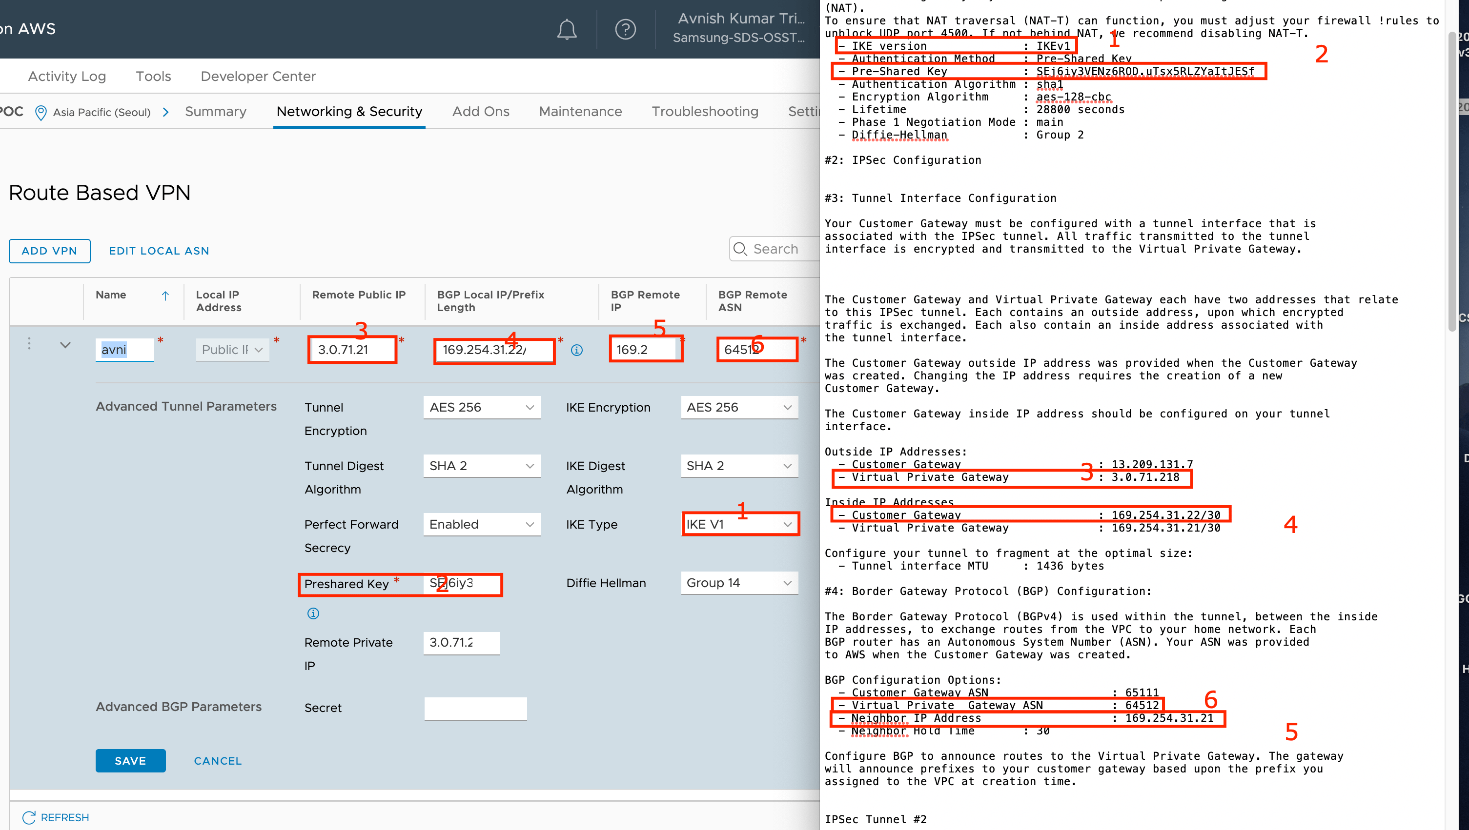This screenshot has width=1469, height=830.
Task: Open the Local IP Address Public IP dropdown
Action: 232,350
